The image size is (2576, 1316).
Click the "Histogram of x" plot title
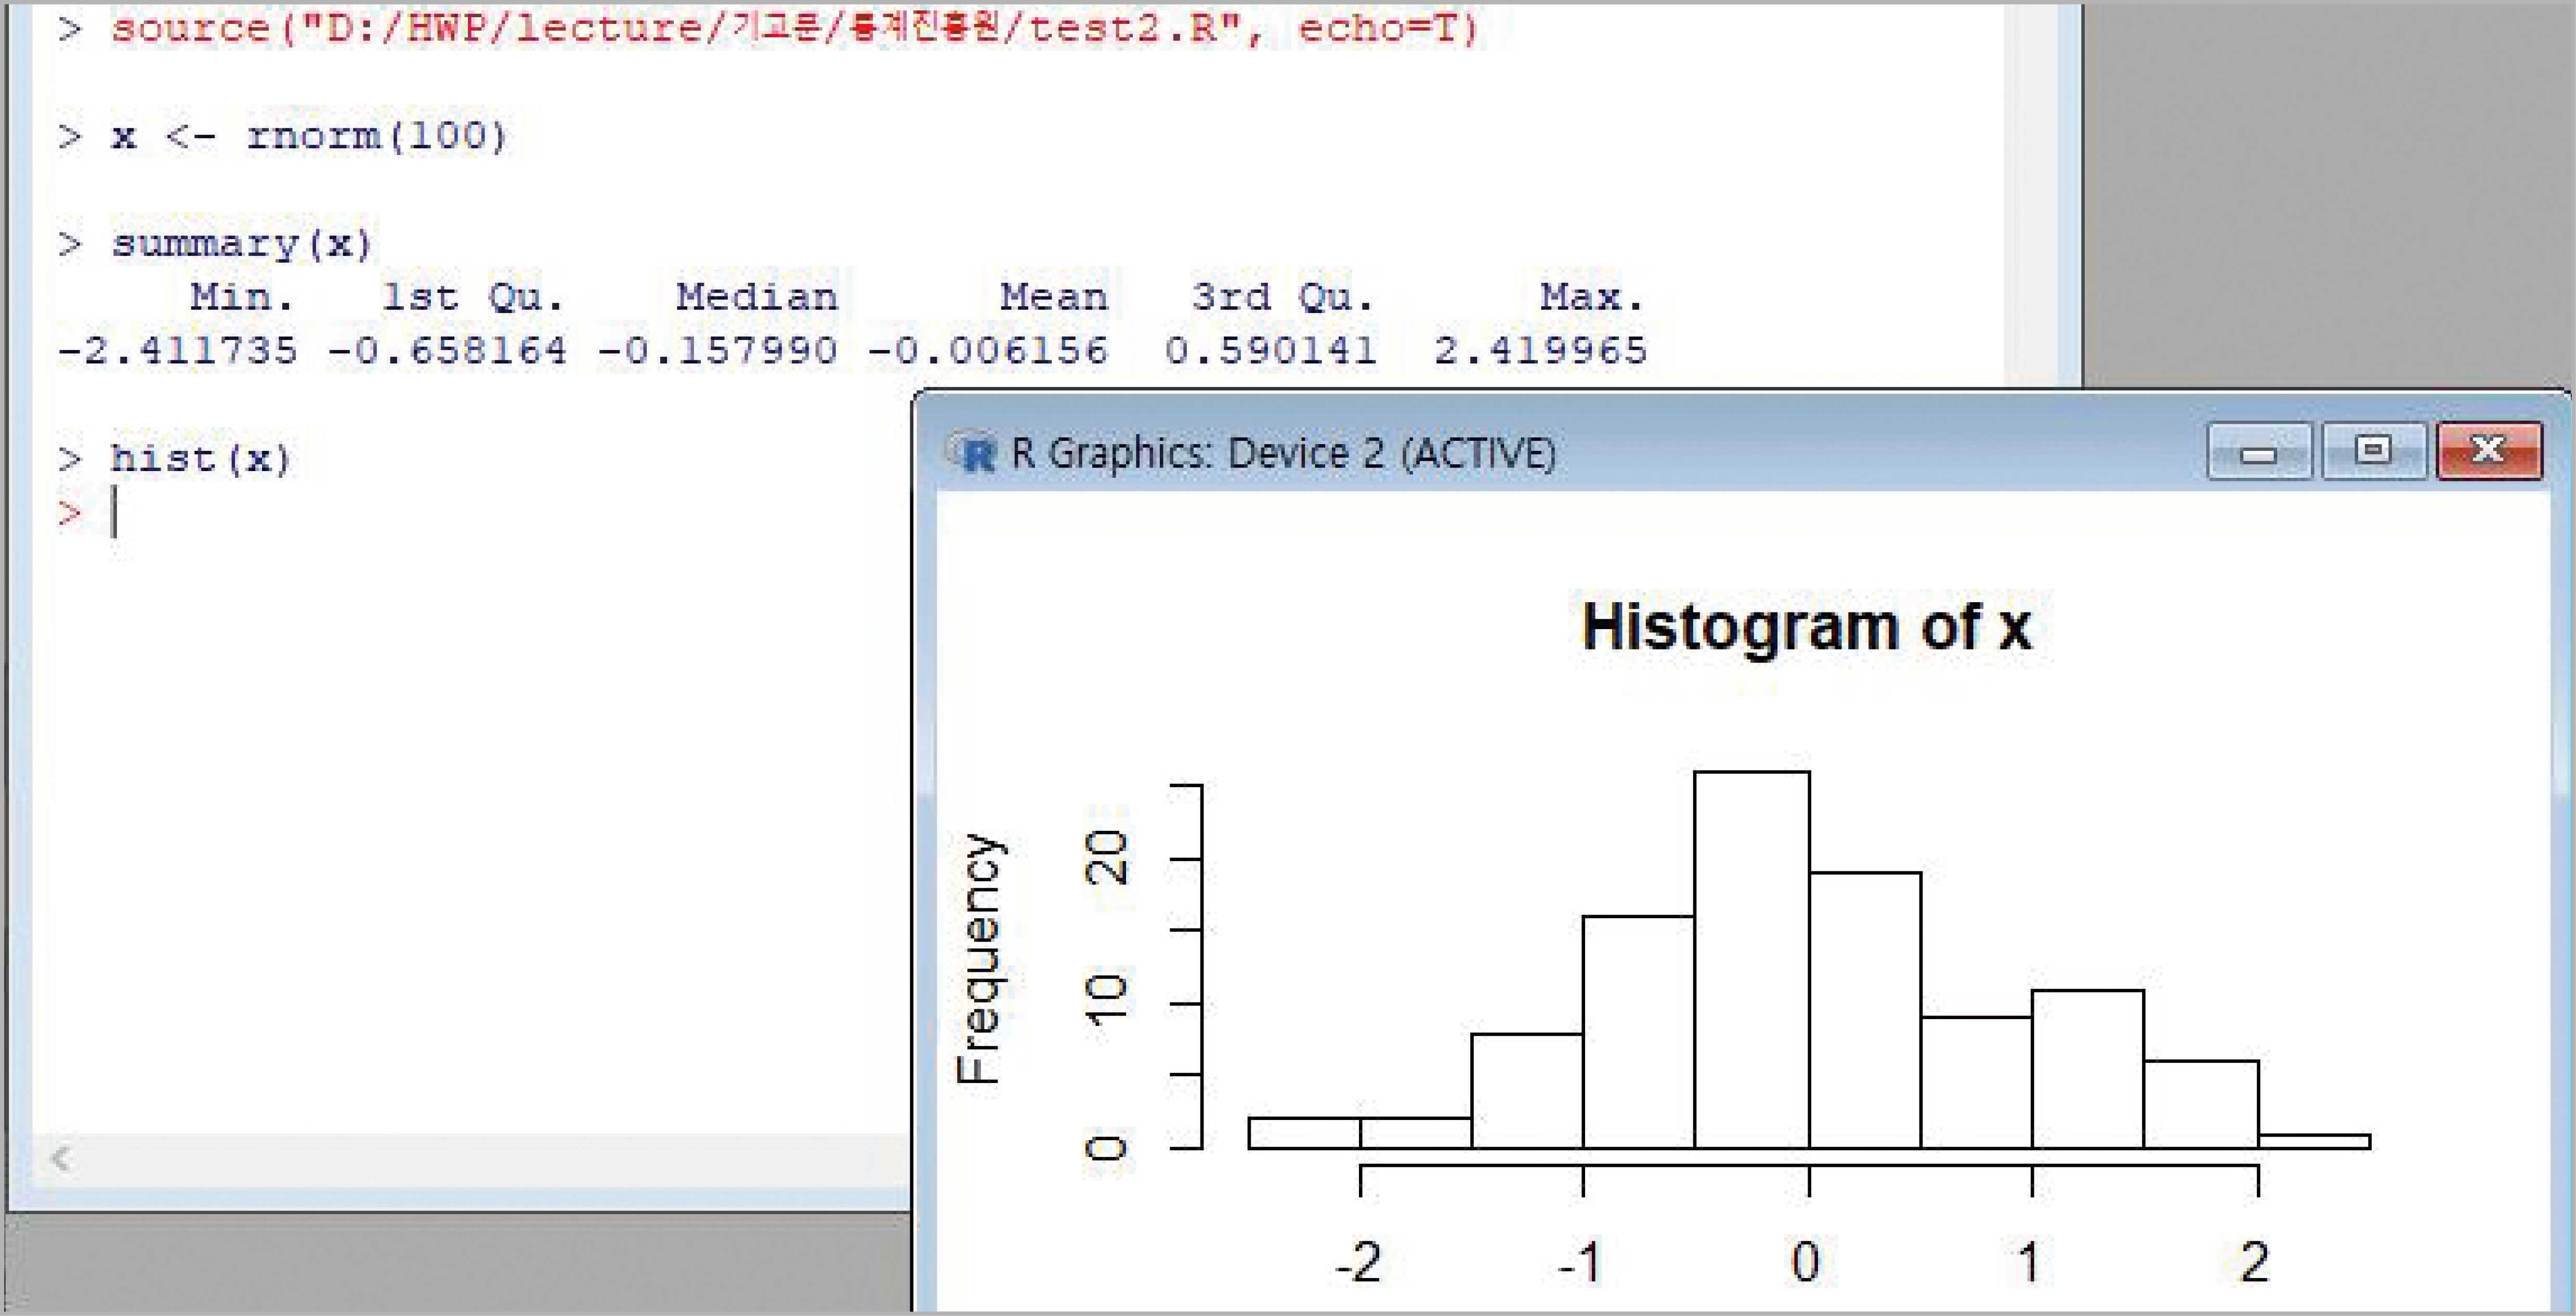[x=1806, y=627]
